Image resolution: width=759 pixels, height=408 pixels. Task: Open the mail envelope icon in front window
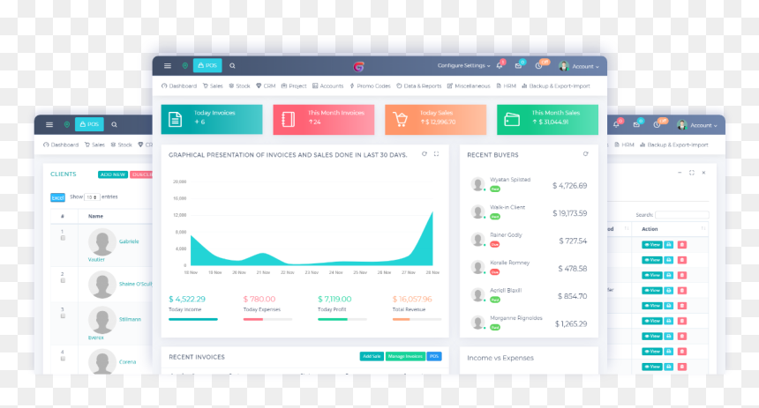518,66
